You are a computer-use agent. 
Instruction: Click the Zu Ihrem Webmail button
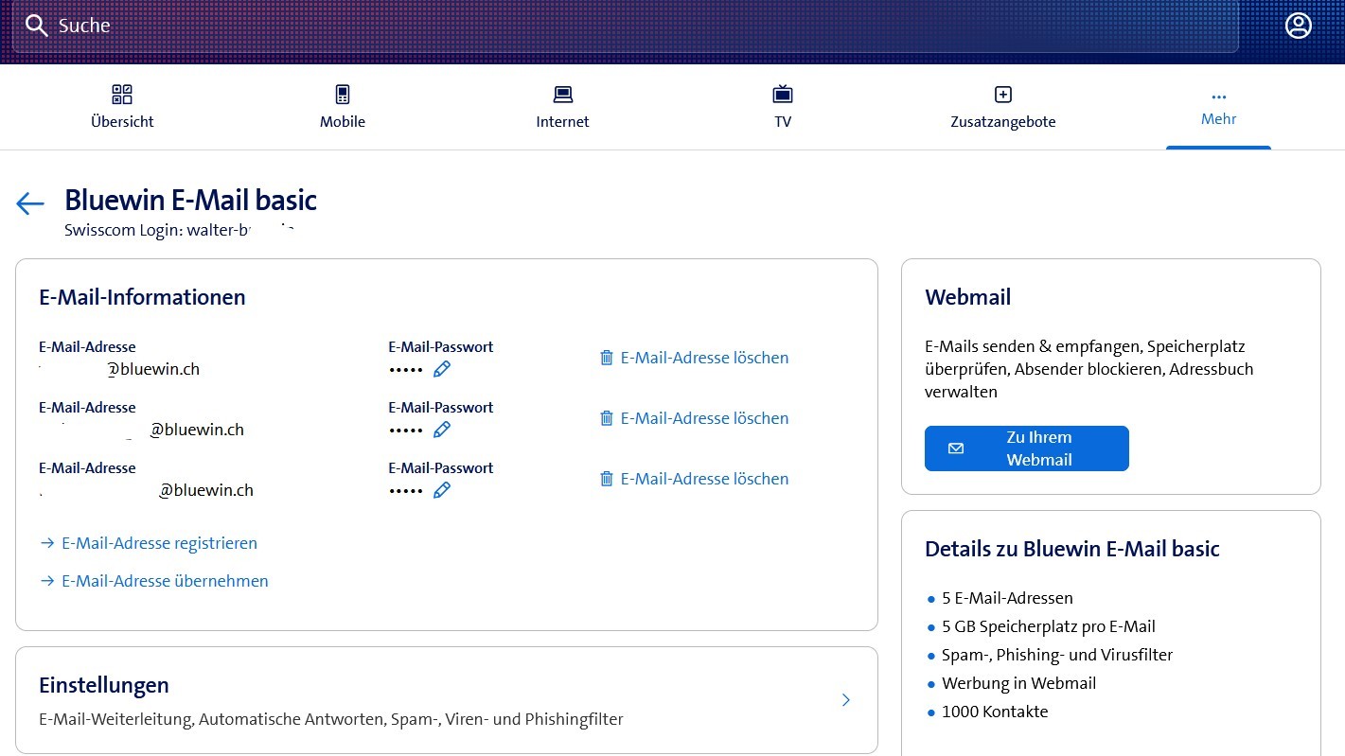1026,448
